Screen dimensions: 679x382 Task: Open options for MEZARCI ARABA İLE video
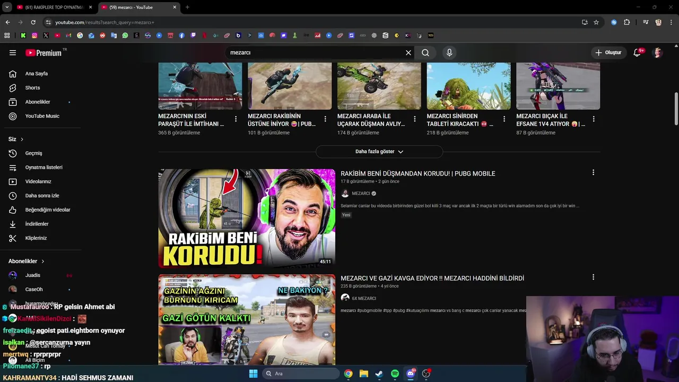click(x=415, y=119)
